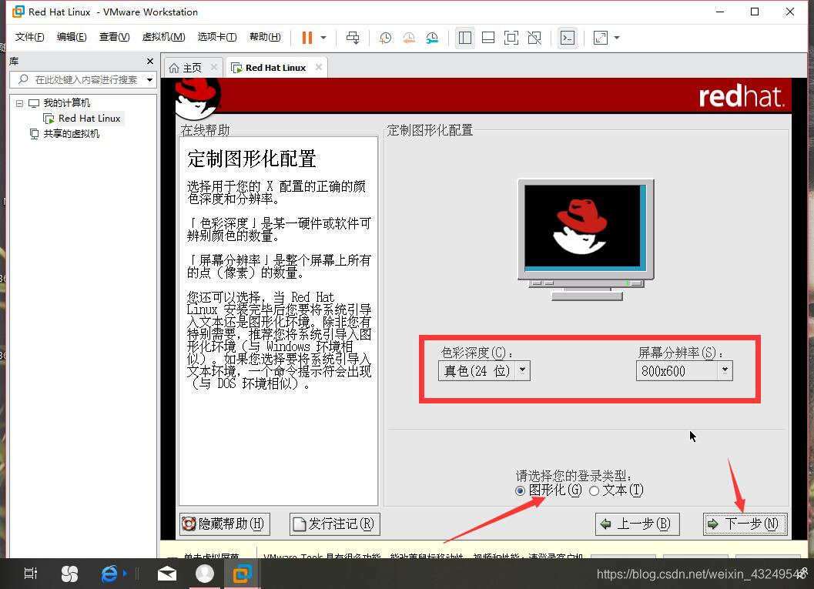Select 我的计算机 in the library tree
The image size is (814, 589).
(x=66, y=102)
